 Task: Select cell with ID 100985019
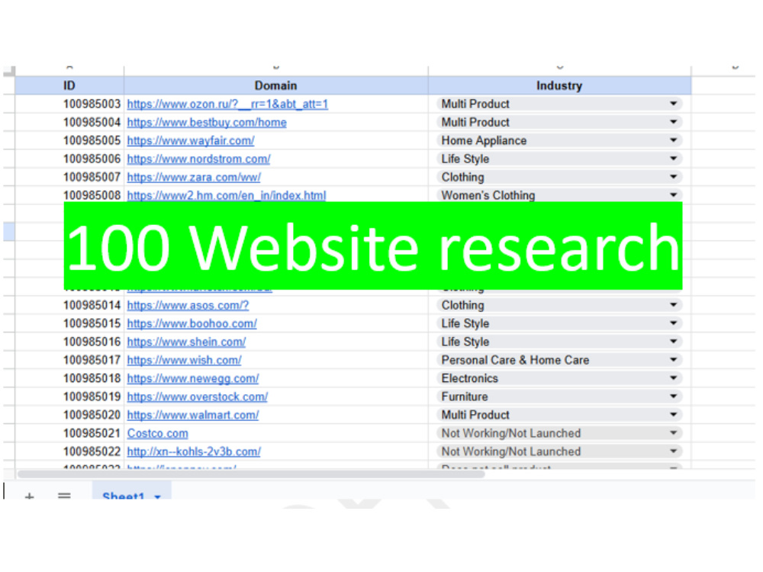click(69, 397)
